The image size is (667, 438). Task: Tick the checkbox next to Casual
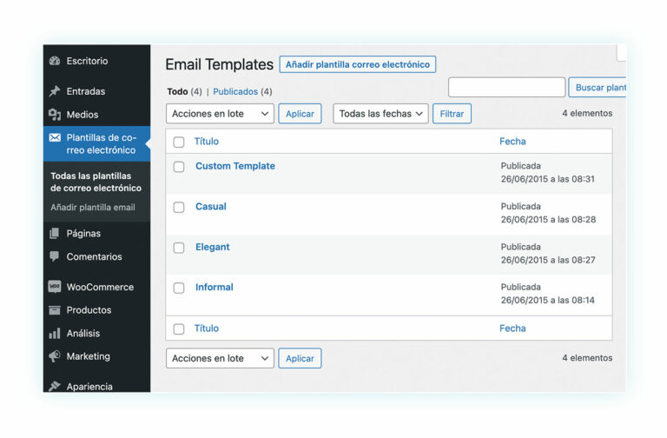[x=179, y=207]
